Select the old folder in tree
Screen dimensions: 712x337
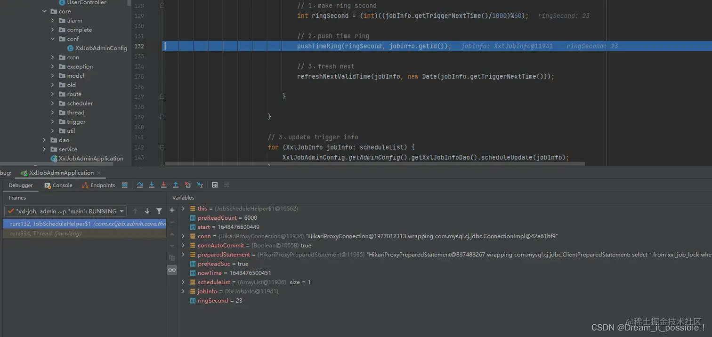tap(71, 85)
